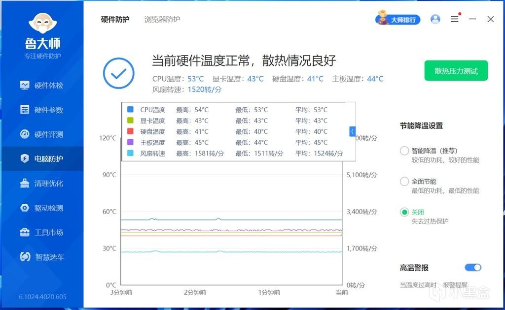The height and width of the screenshot is (310, 505).
Task: Click the 风扇转速 1520转/分 reading
Action: point(187,89)
